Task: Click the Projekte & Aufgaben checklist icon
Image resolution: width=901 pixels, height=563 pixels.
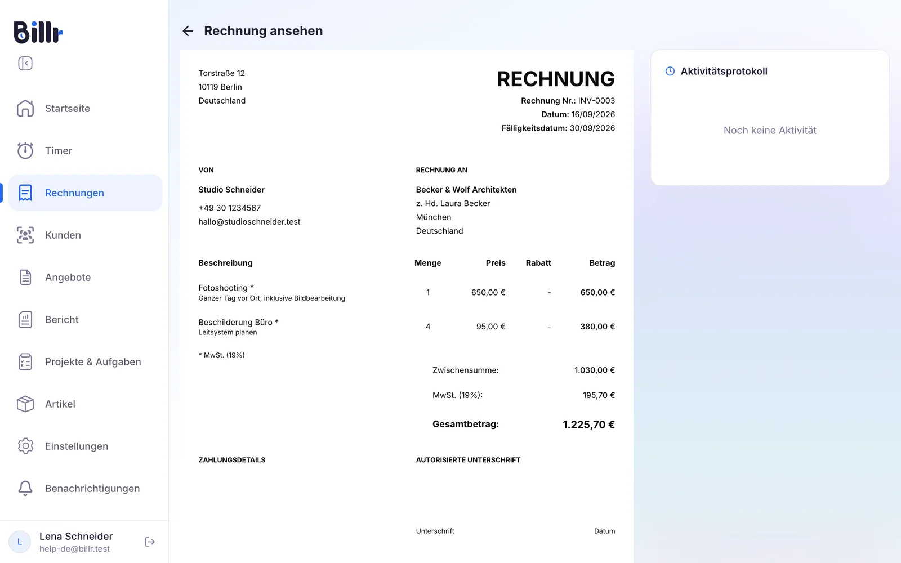Action: (x=25, y=362)
